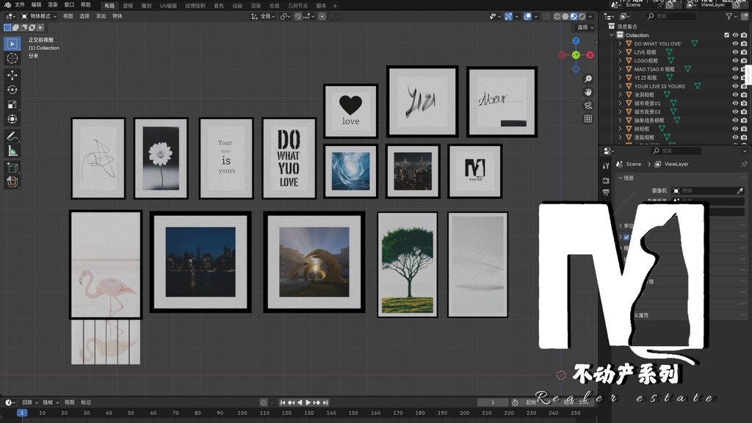Hide YOUR LIVE IS YOURS object

(735, 87)
